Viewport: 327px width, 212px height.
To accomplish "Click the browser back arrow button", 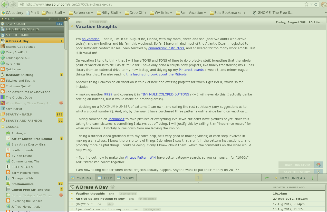I will [5, 4].
